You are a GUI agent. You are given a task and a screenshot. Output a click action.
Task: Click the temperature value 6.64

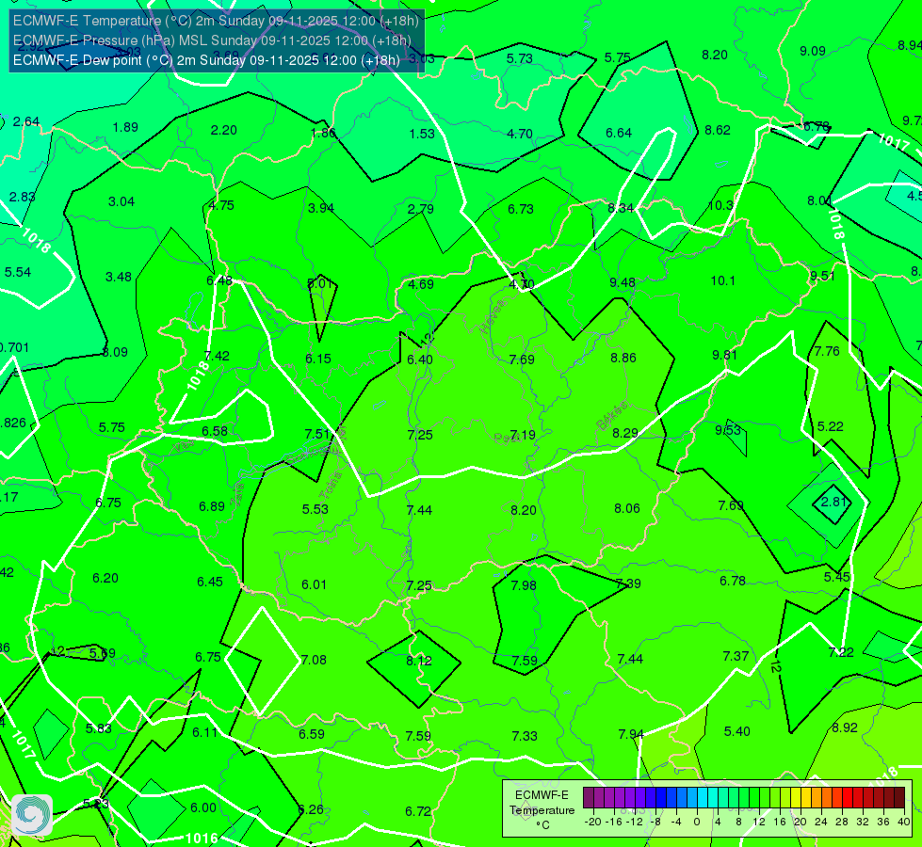coord(619,133)
